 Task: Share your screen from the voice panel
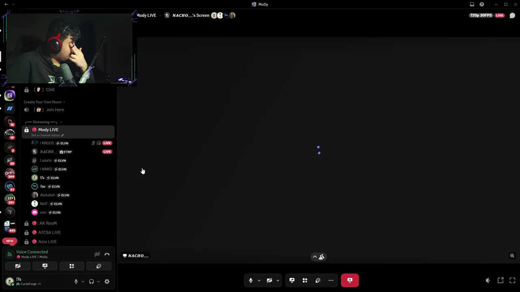point(45,266)
